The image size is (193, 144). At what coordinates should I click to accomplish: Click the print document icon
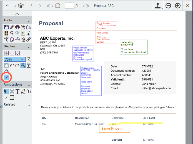pos(17,27)
